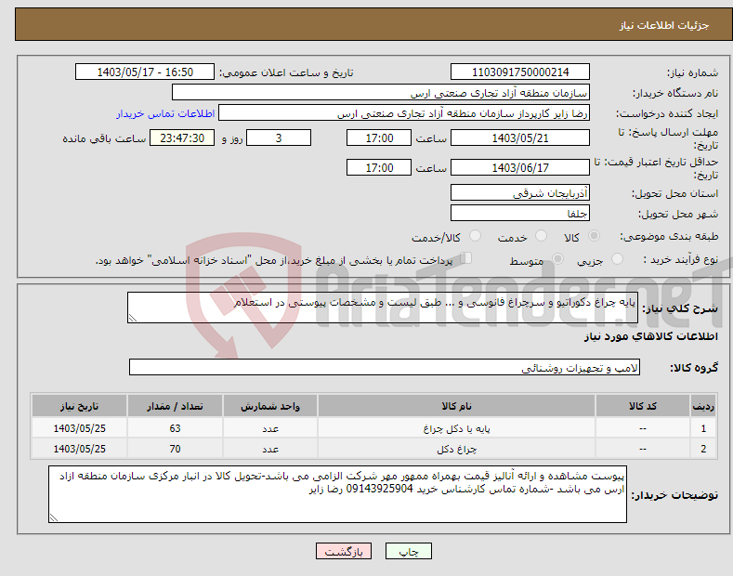
Task: Click the remaining days field showing 3
Action: 279,137
